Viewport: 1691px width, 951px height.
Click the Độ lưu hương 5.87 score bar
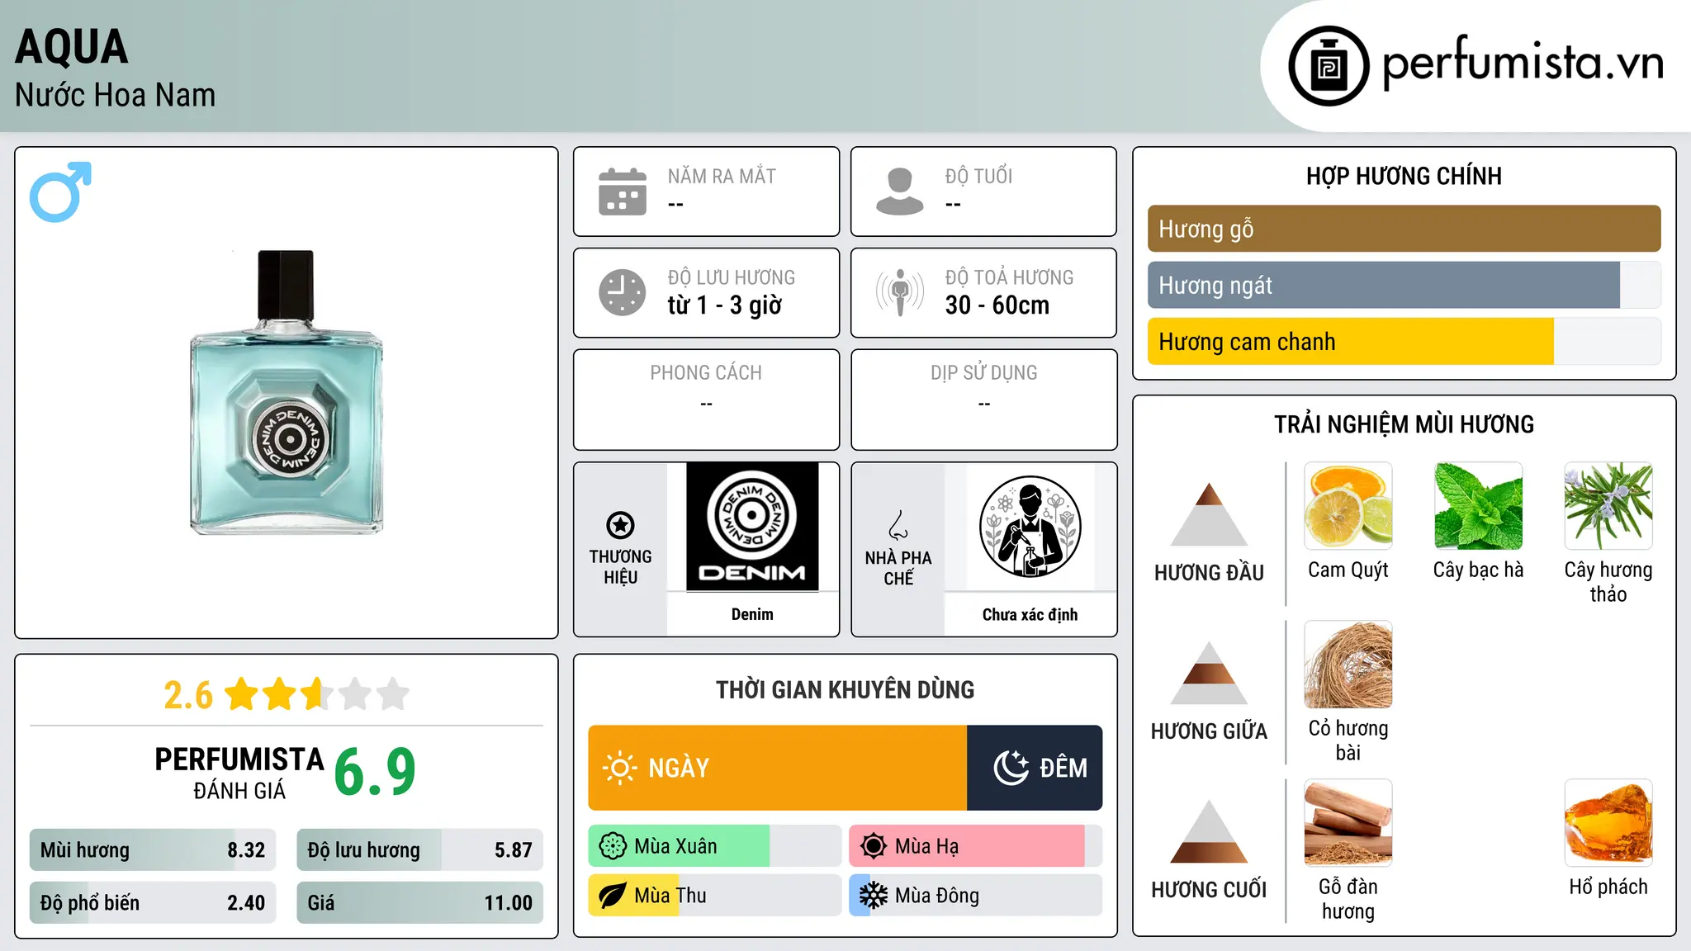point(420,850)
